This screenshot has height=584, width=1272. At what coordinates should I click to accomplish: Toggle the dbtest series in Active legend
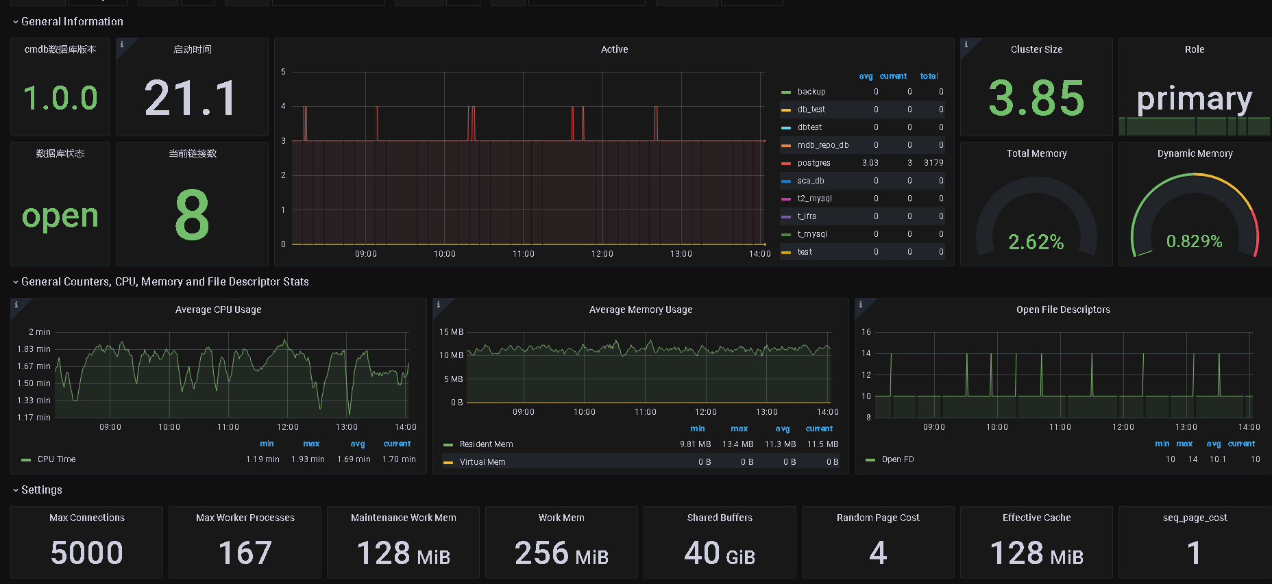809,127
